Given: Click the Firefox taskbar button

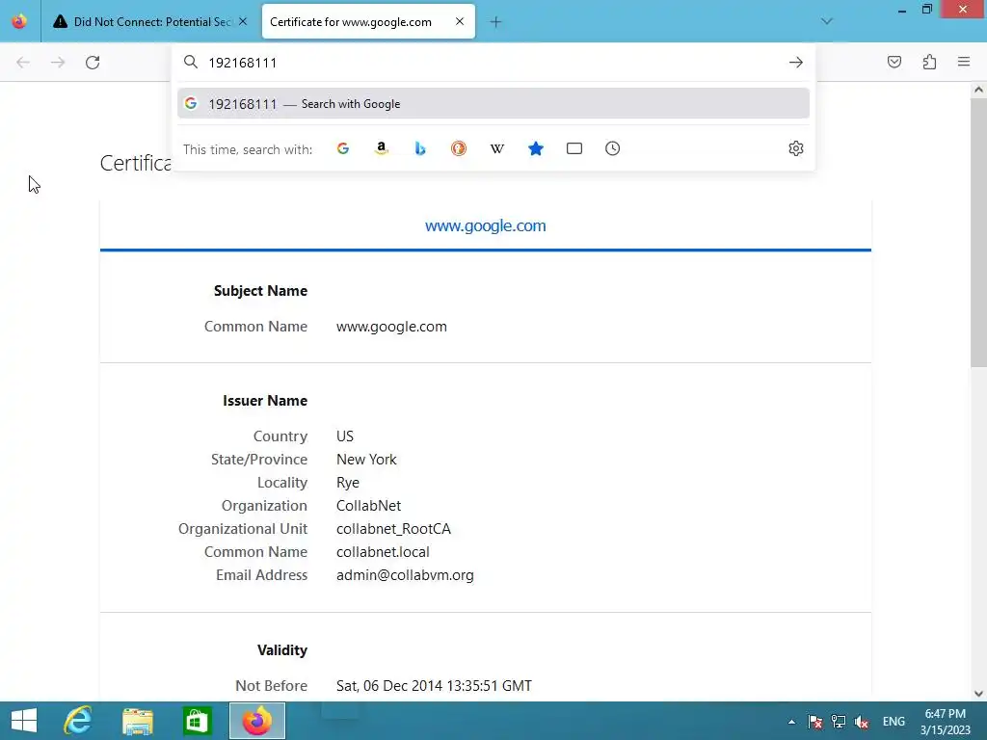Looking at the screenshot, I should pos(256,721).
